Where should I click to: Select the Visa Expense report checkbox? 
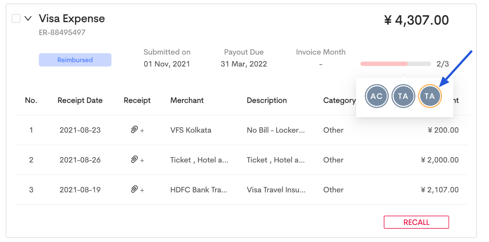(16, 18)
